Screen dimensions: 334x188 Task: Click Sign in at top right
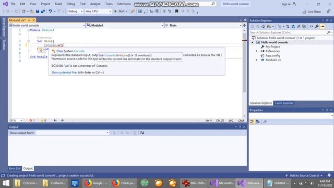(286, 4)
